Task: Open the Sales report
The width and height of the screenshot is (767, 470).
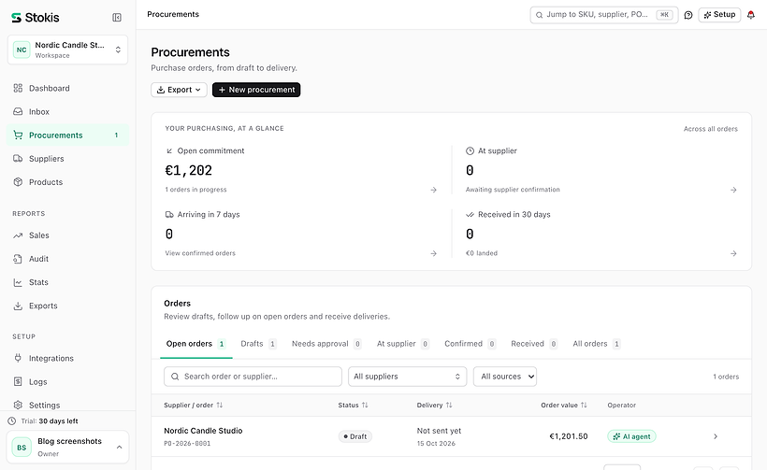Action: pos(67,235)
